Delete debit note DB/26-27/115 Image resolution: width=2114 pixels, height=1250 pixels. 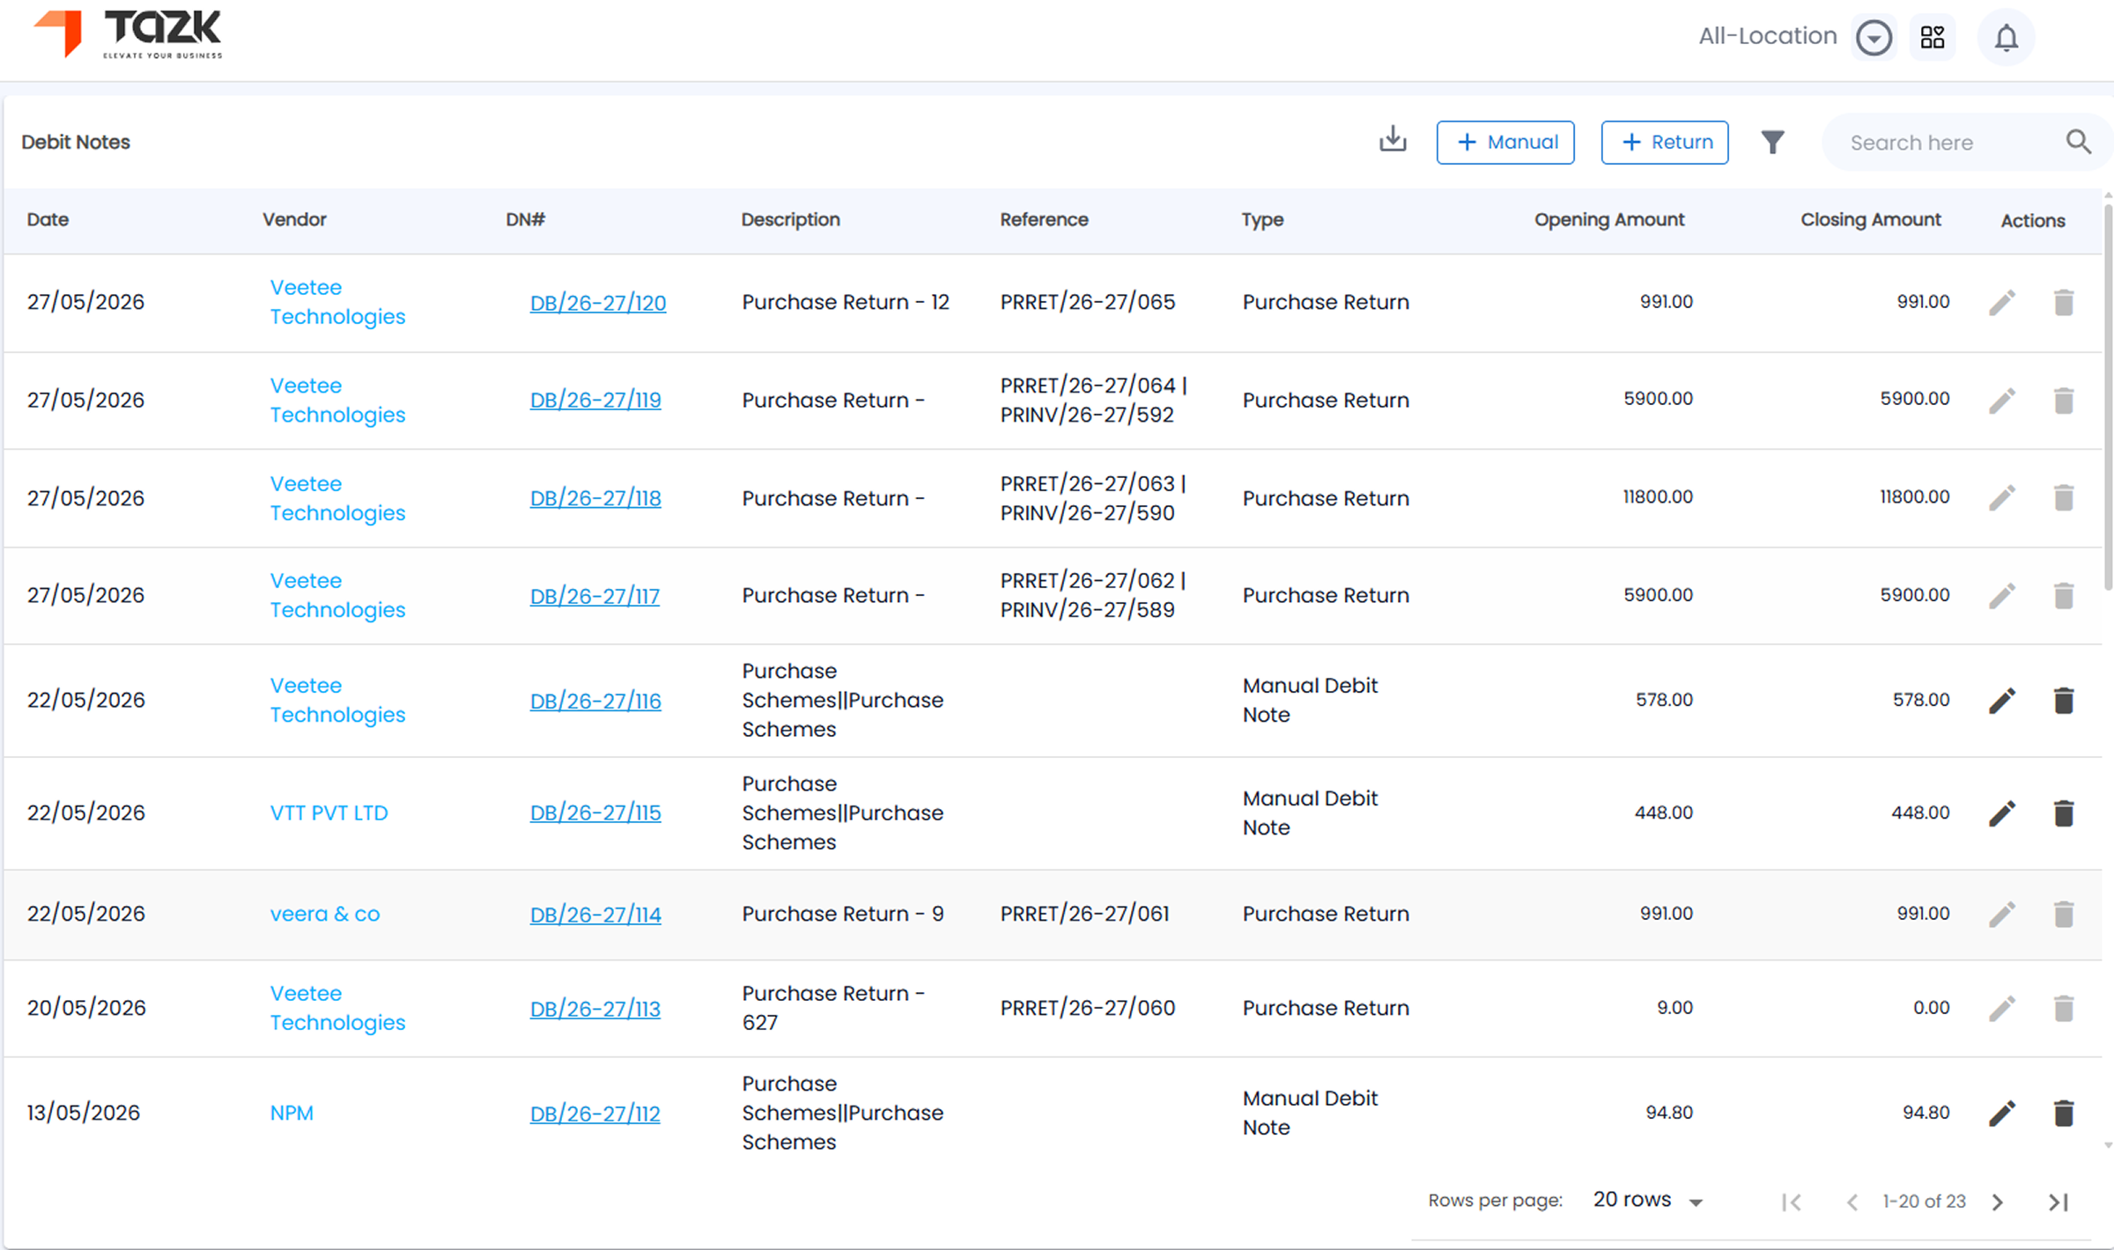(x=2063, y=812)
